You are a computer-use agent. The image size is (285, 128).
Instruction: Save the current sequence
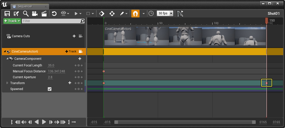tap(7, 14)
